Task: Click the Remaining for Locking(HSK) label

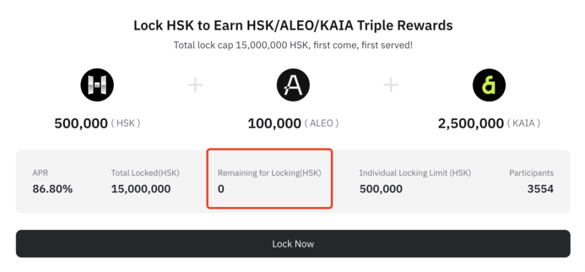Action: 270,173
